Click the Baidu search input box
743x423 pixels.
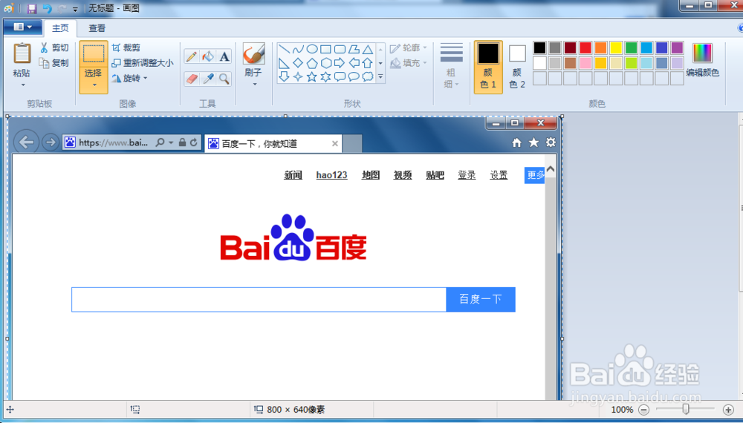click(259, 299)
